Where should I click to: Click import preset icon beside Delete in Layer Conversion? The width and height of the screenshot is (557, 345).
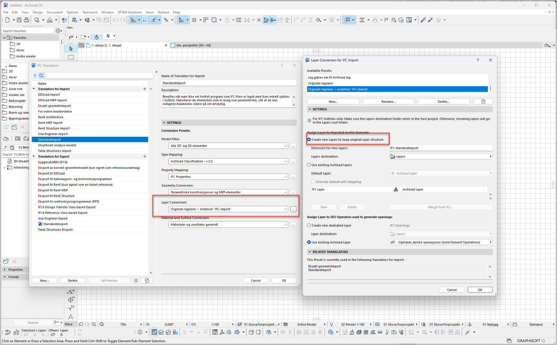coord(483,102)
